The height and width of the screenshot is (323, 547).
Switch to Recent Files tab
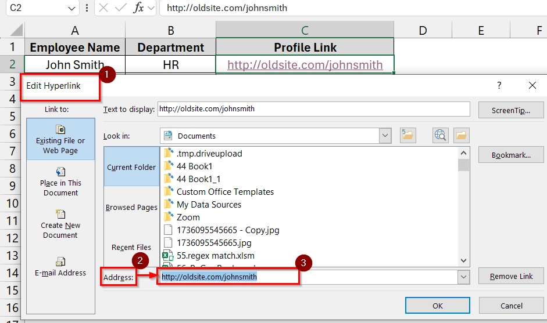pyautogui.click(x=131, y=247)
